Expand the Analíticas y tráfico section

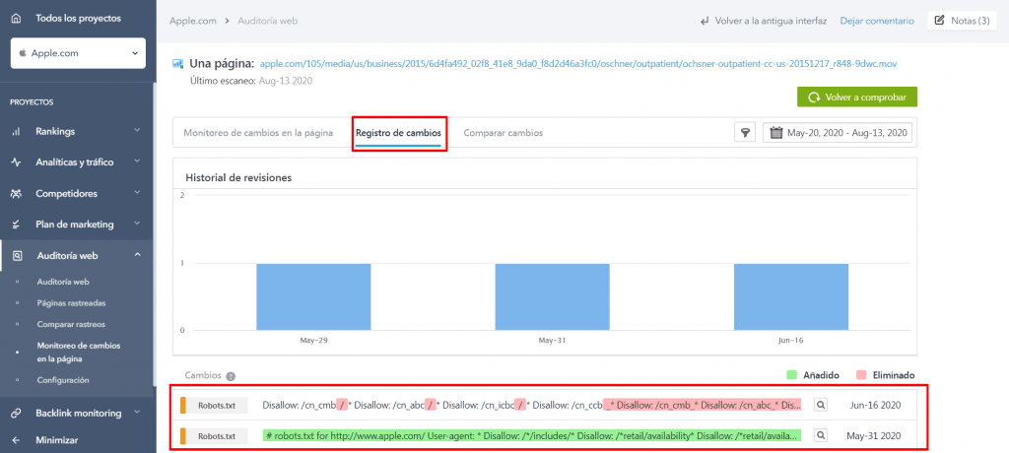point(137,162)
